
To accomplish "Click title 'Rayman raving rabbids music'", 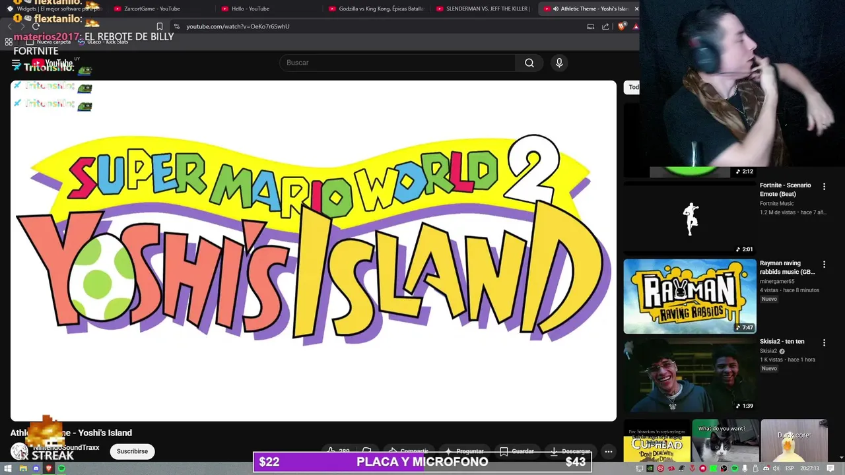I will pyautogui.click(x=787, y=267).
